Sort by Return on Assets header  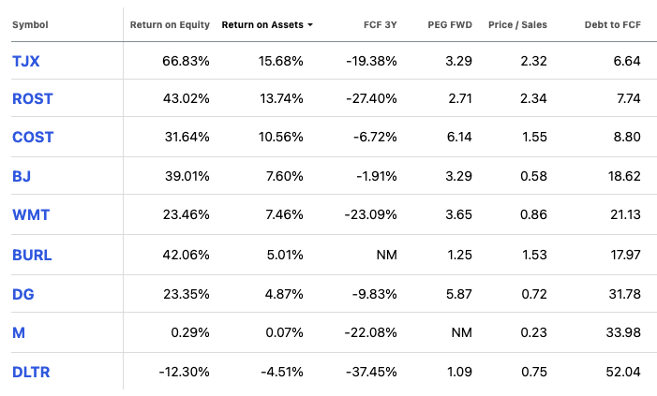coord(262,24)
